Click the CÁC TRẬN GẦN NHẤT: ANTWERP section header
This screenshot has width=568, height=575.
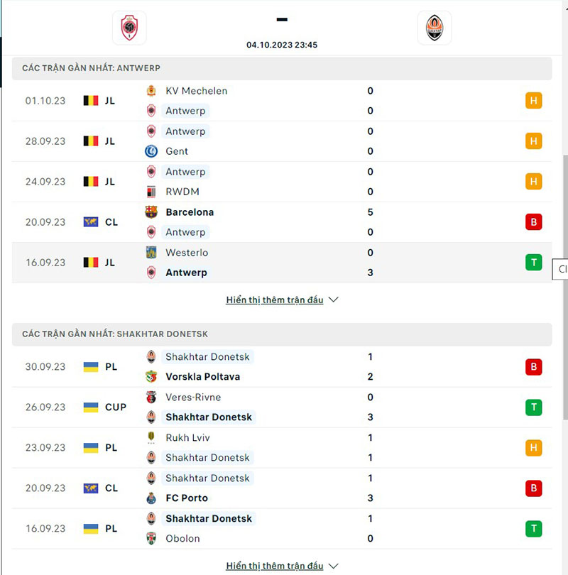pyautogui.click(x=97, y=68)
